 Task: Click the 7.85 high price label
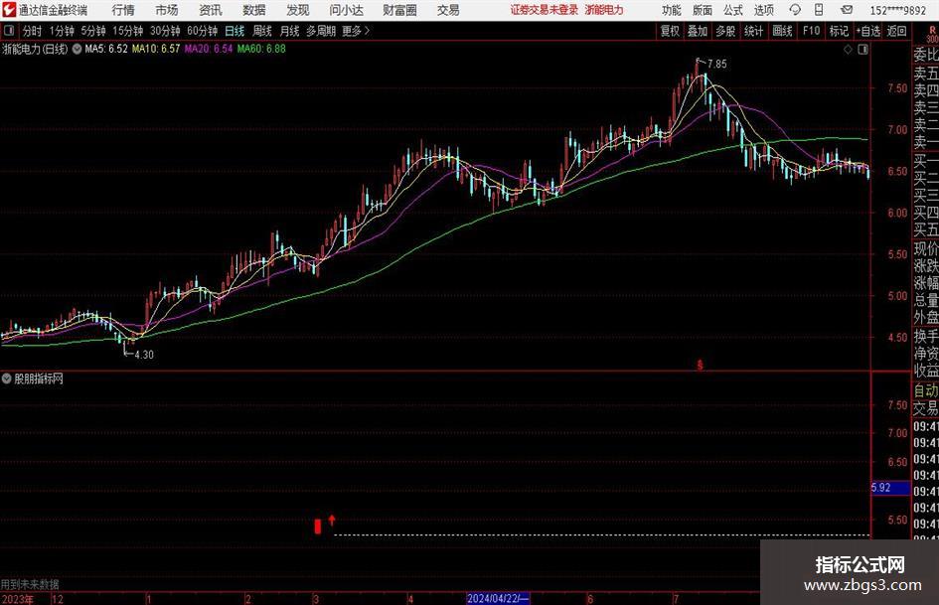click(x=716, y=64)
